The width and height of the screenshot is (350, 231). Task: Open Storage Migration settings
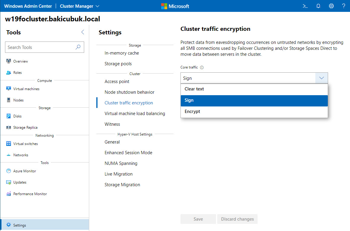(x=122, y=185)
